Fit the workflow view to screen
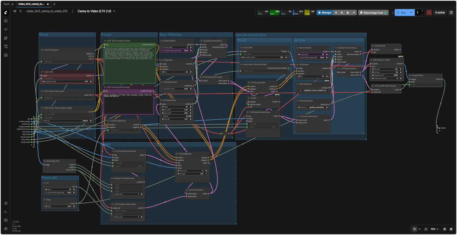457x235 pixels. pyautogui.click(x=426, y=229)
